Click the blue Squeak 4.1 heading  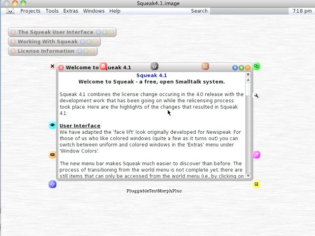tap(152, 75)
